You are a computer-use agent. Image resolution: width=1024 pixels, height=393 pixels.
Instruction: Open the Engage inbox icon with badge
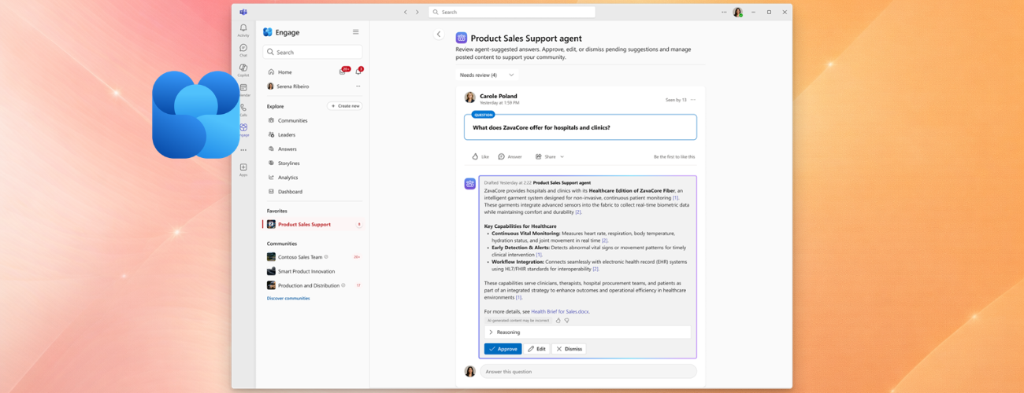[x=343, y=72]
